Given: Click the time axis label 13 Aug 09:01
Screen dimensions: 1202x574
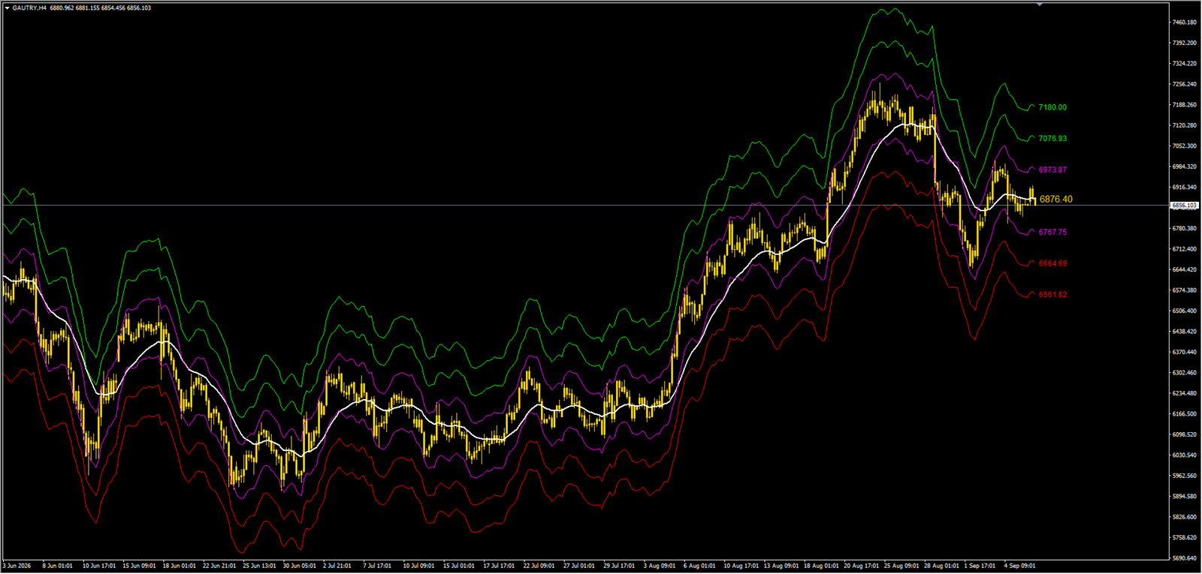Looking at the screenshot, I should 781,566.
